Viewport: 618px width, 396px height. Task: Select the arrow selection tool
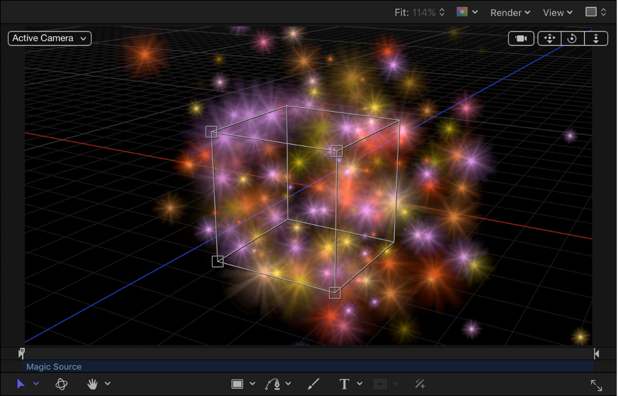pos(21,384)
